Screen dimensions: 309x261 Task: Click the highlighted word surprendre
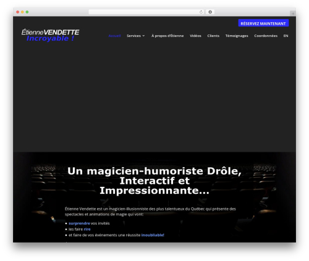(x=79, y=223)
